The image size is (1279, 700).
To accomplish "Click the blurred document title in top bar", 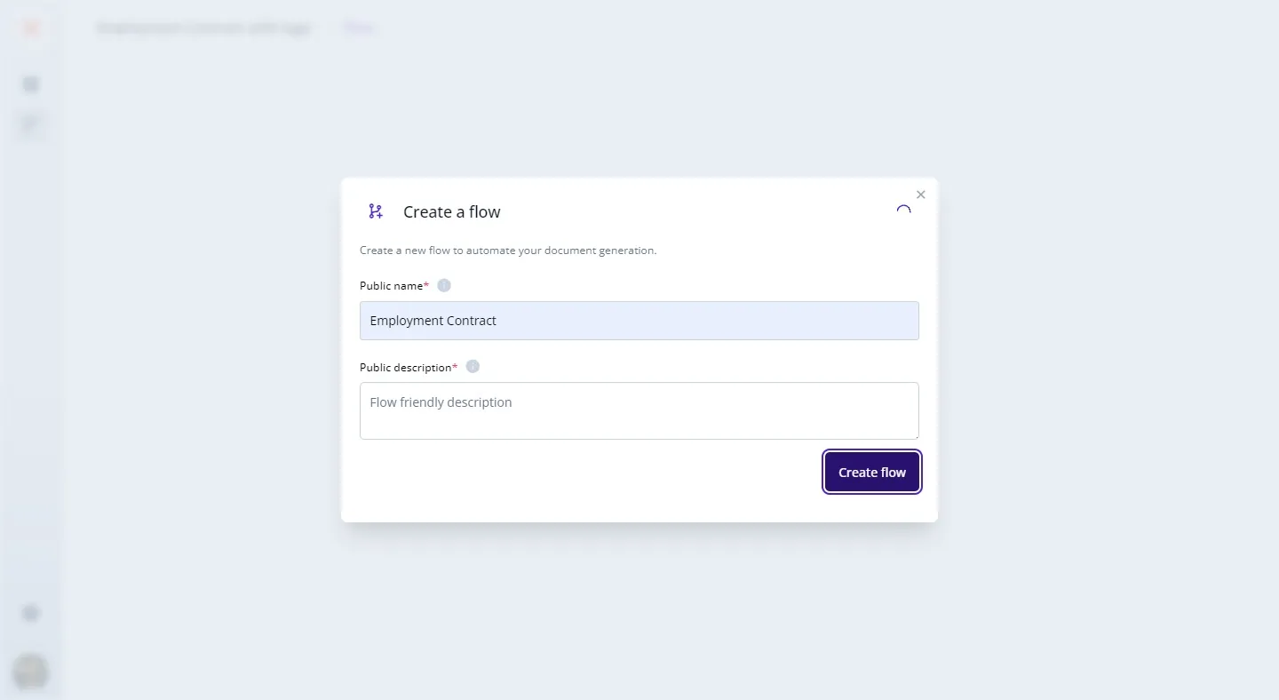I will pyautogui.click(x=203, y=28).
